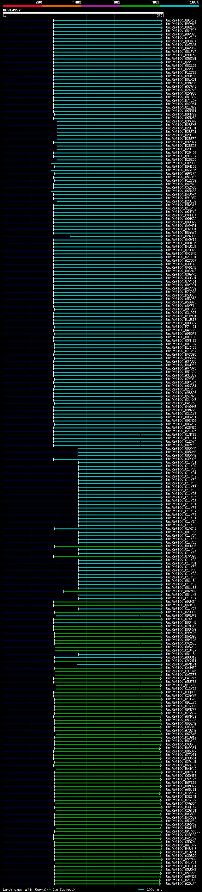Open hit UniRef100_O82158
The height and width of the screenshot is (892, 202).
(181, 27)
